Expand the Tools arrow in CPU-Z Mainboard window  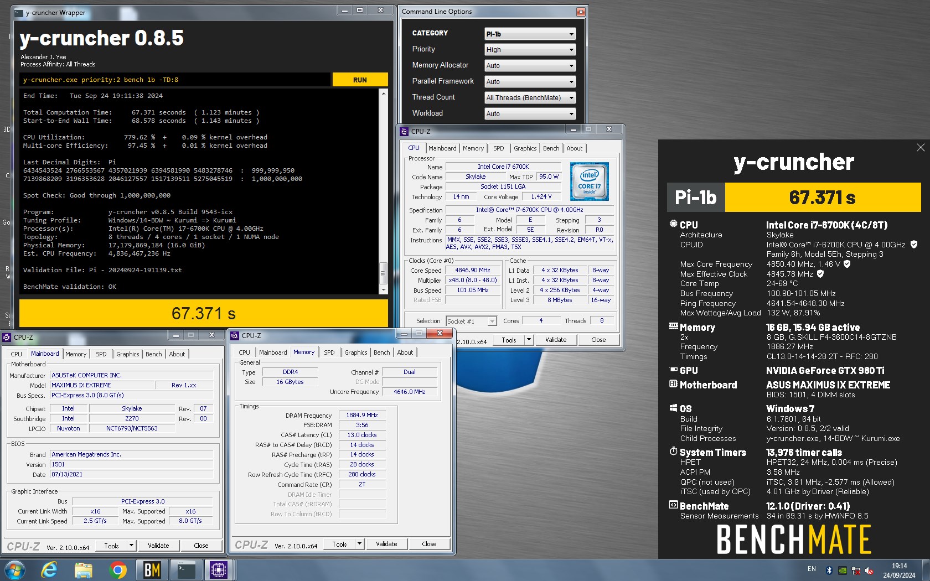click(131, 546)
